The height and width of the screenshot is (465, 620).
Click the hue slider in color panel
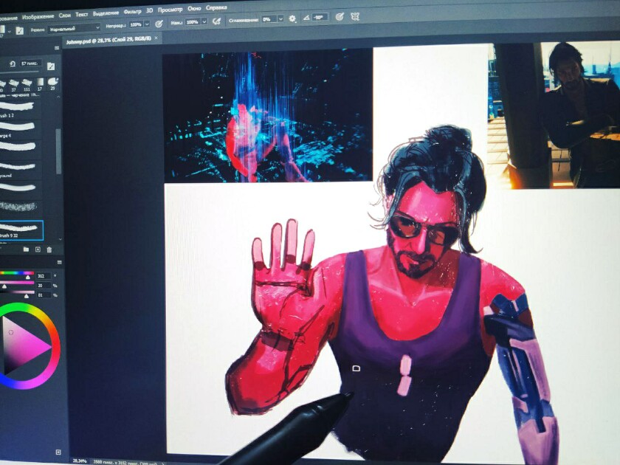pos(18,273)
